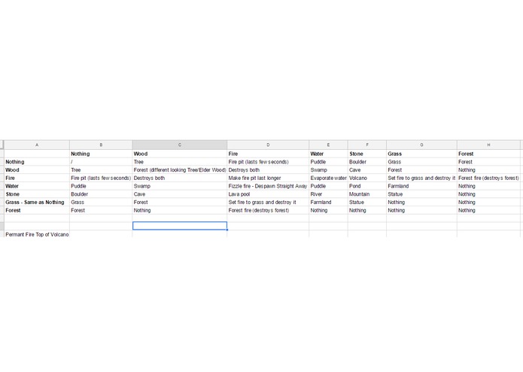Click the Wood column heading cell
The height and width of the screenshot is (372, 523).
pyautogui.click(x=180, y=154)
